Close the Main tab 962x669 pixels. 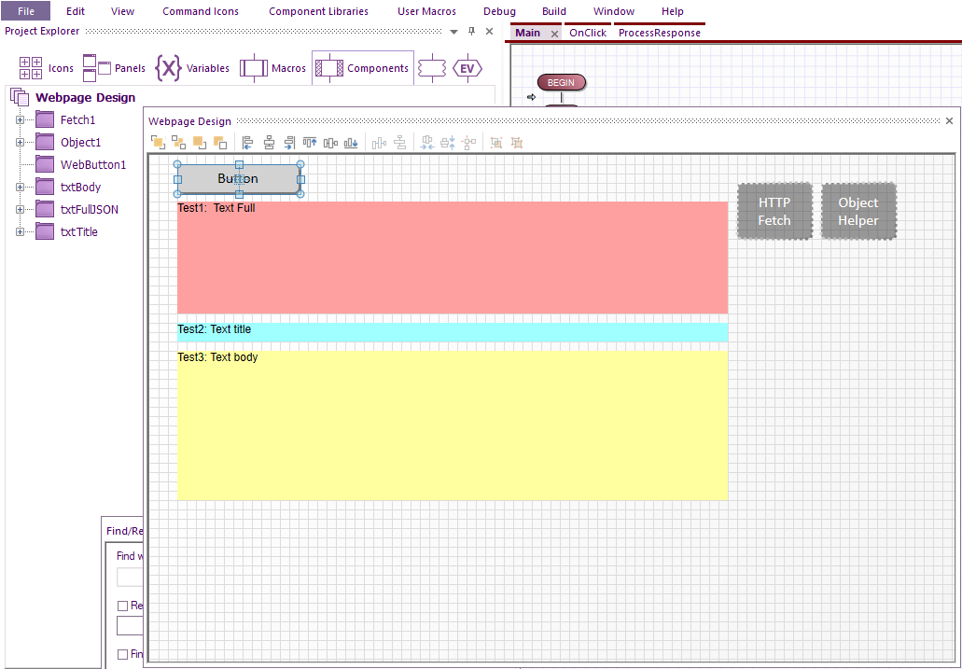click(x=554, y=34)
